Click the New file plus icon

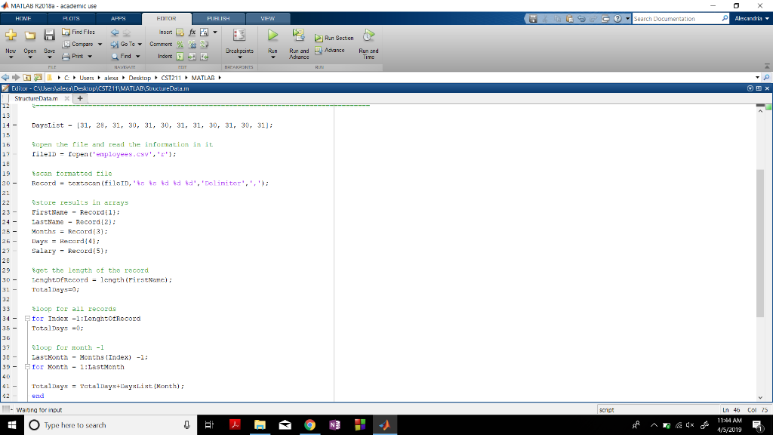[11, 35]
